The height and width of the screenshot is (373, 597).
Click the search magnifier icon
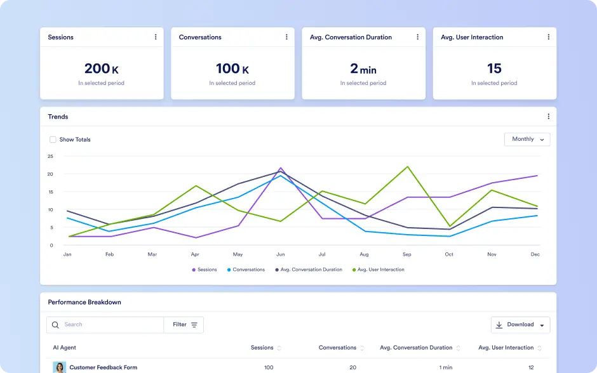coord(55,325)
